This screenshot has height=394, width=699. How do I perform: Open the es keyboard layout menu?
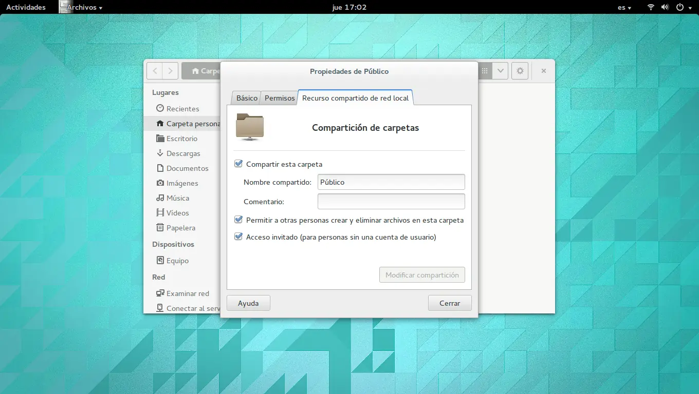pyautogui.click(x=624, y=7)
